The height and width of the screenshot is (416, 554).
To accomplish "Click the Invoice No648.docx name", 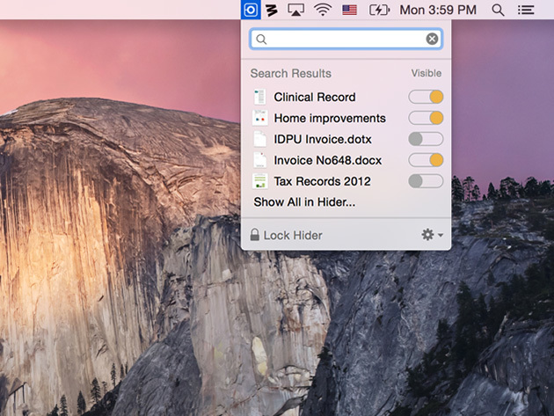I will pyautogui.click(x=327, y=160).
